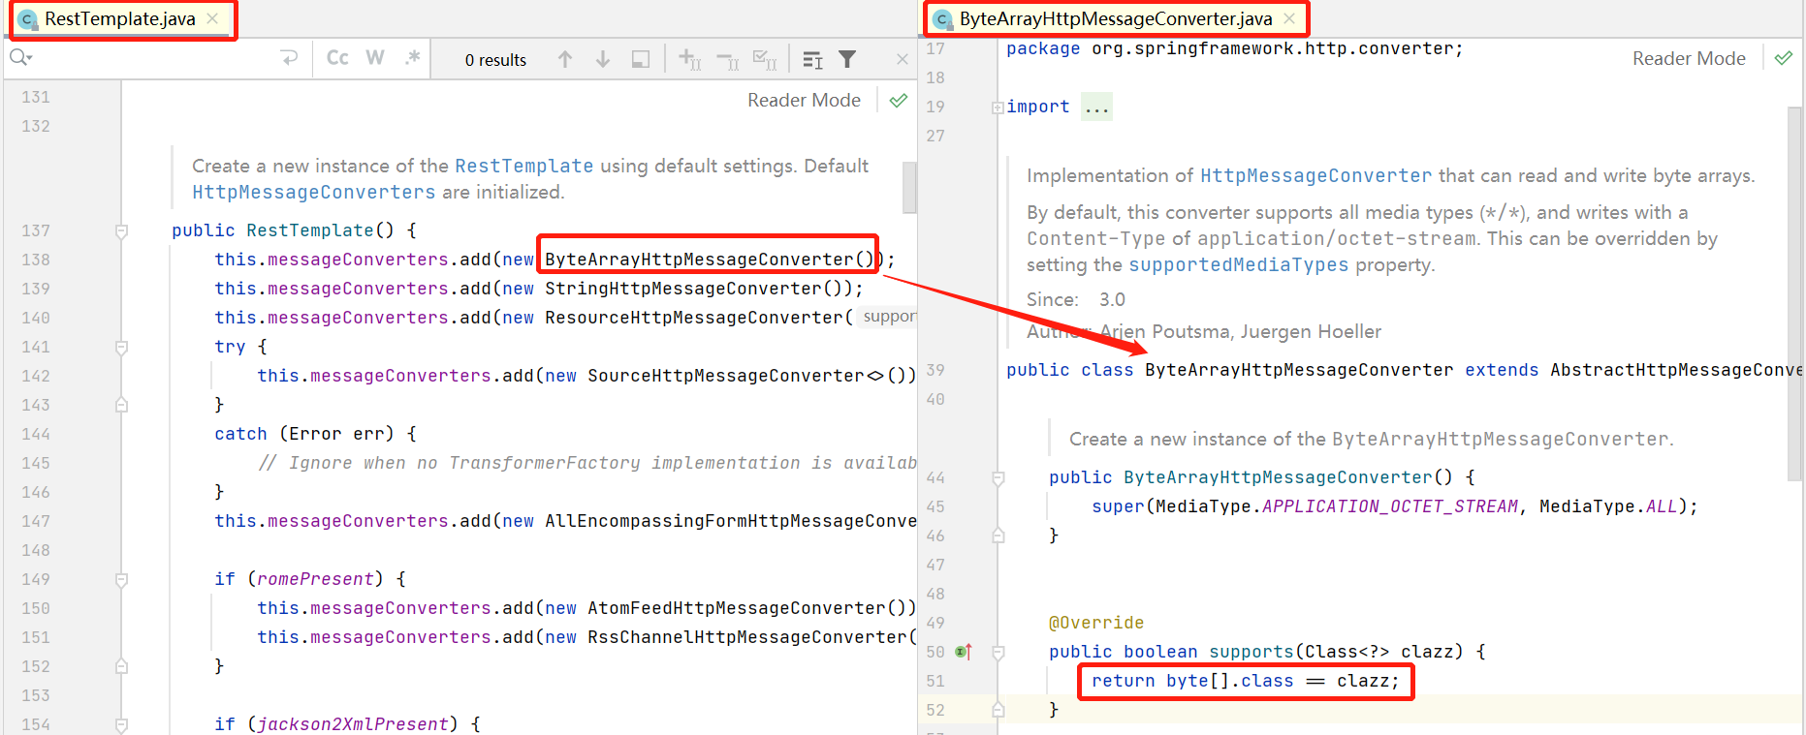Toggle Words (W) option in search bar
Screen dimensions: 1806x735
[375, 58]
